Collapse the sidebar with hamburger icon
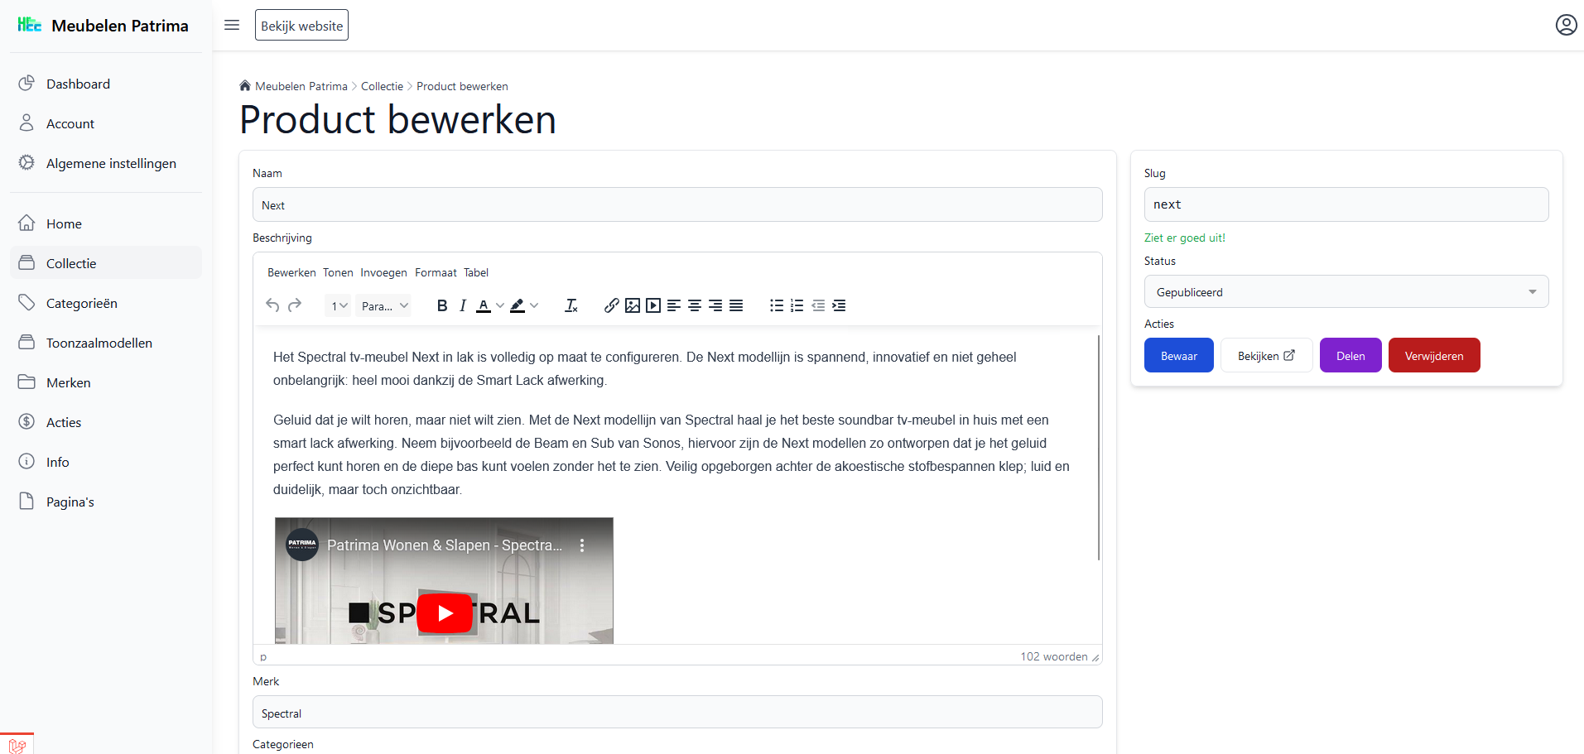Image resolution: width=1584 pixels, height=754 pixels. (232, 25)
